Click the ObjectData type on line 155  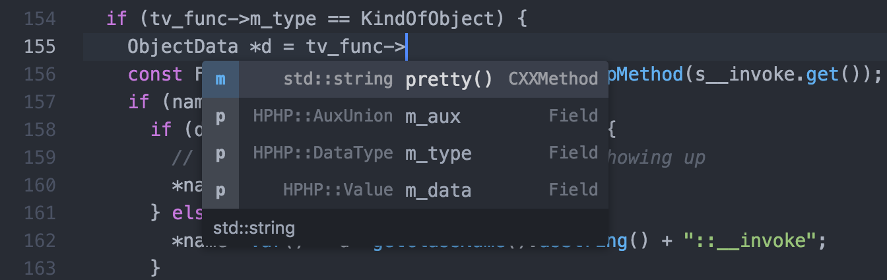pyautogui.click(x=183, y=47)
